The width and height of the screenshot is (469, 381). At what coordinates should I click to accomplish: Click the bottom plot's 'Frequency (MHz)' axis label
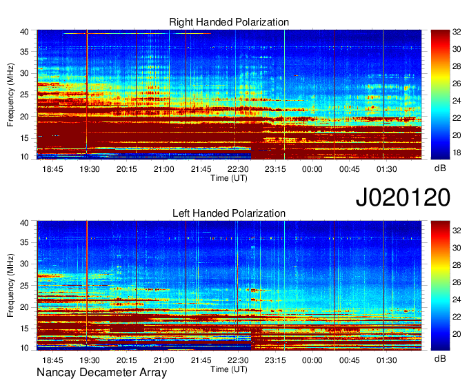[x=10, y=286]
